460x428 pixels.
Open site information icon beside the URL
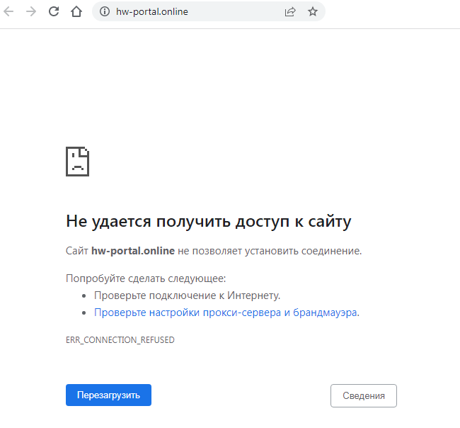(105, 11)
